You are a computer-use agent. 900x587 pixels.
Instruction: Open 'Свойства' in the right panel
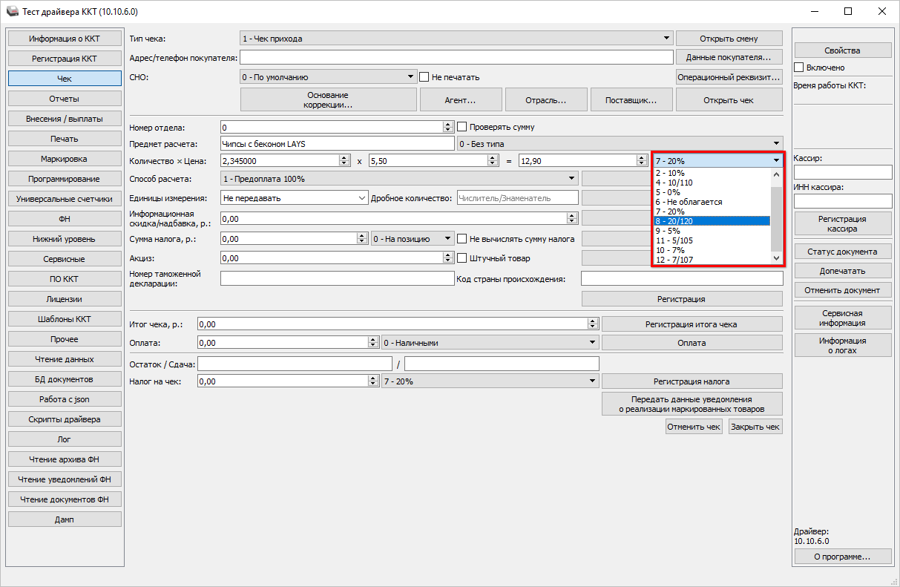[842, 50]
